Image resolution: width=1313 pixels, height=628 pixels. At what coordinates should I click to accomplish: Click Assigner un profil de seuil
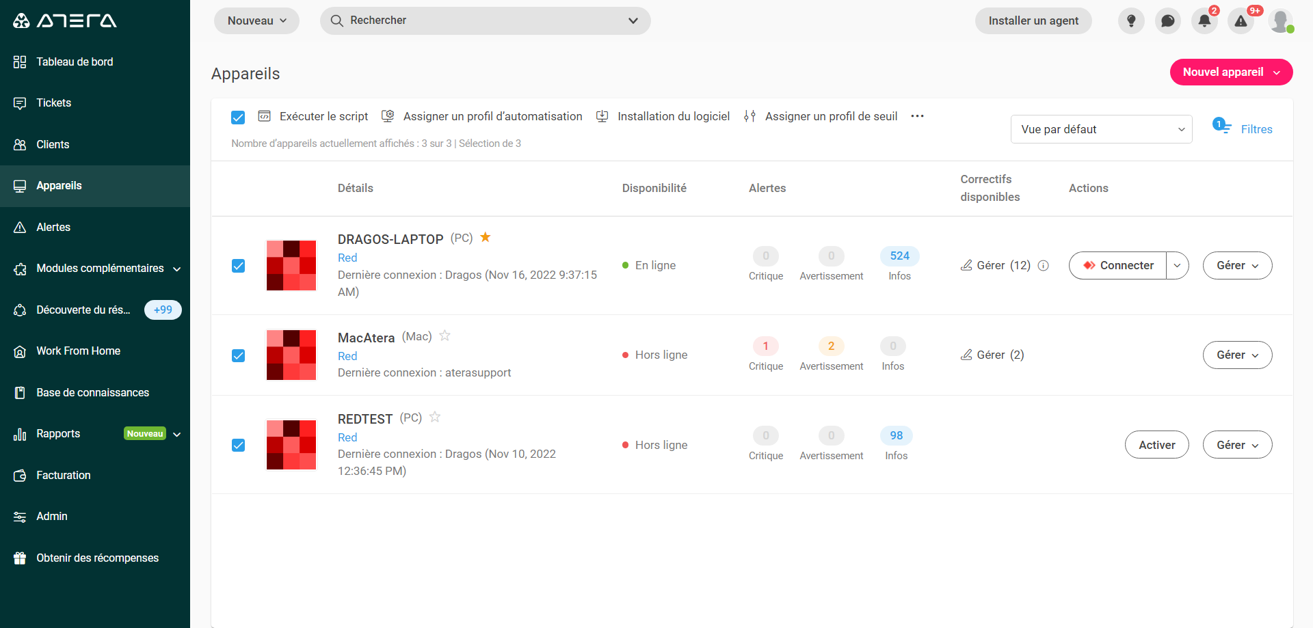point(821,117)
